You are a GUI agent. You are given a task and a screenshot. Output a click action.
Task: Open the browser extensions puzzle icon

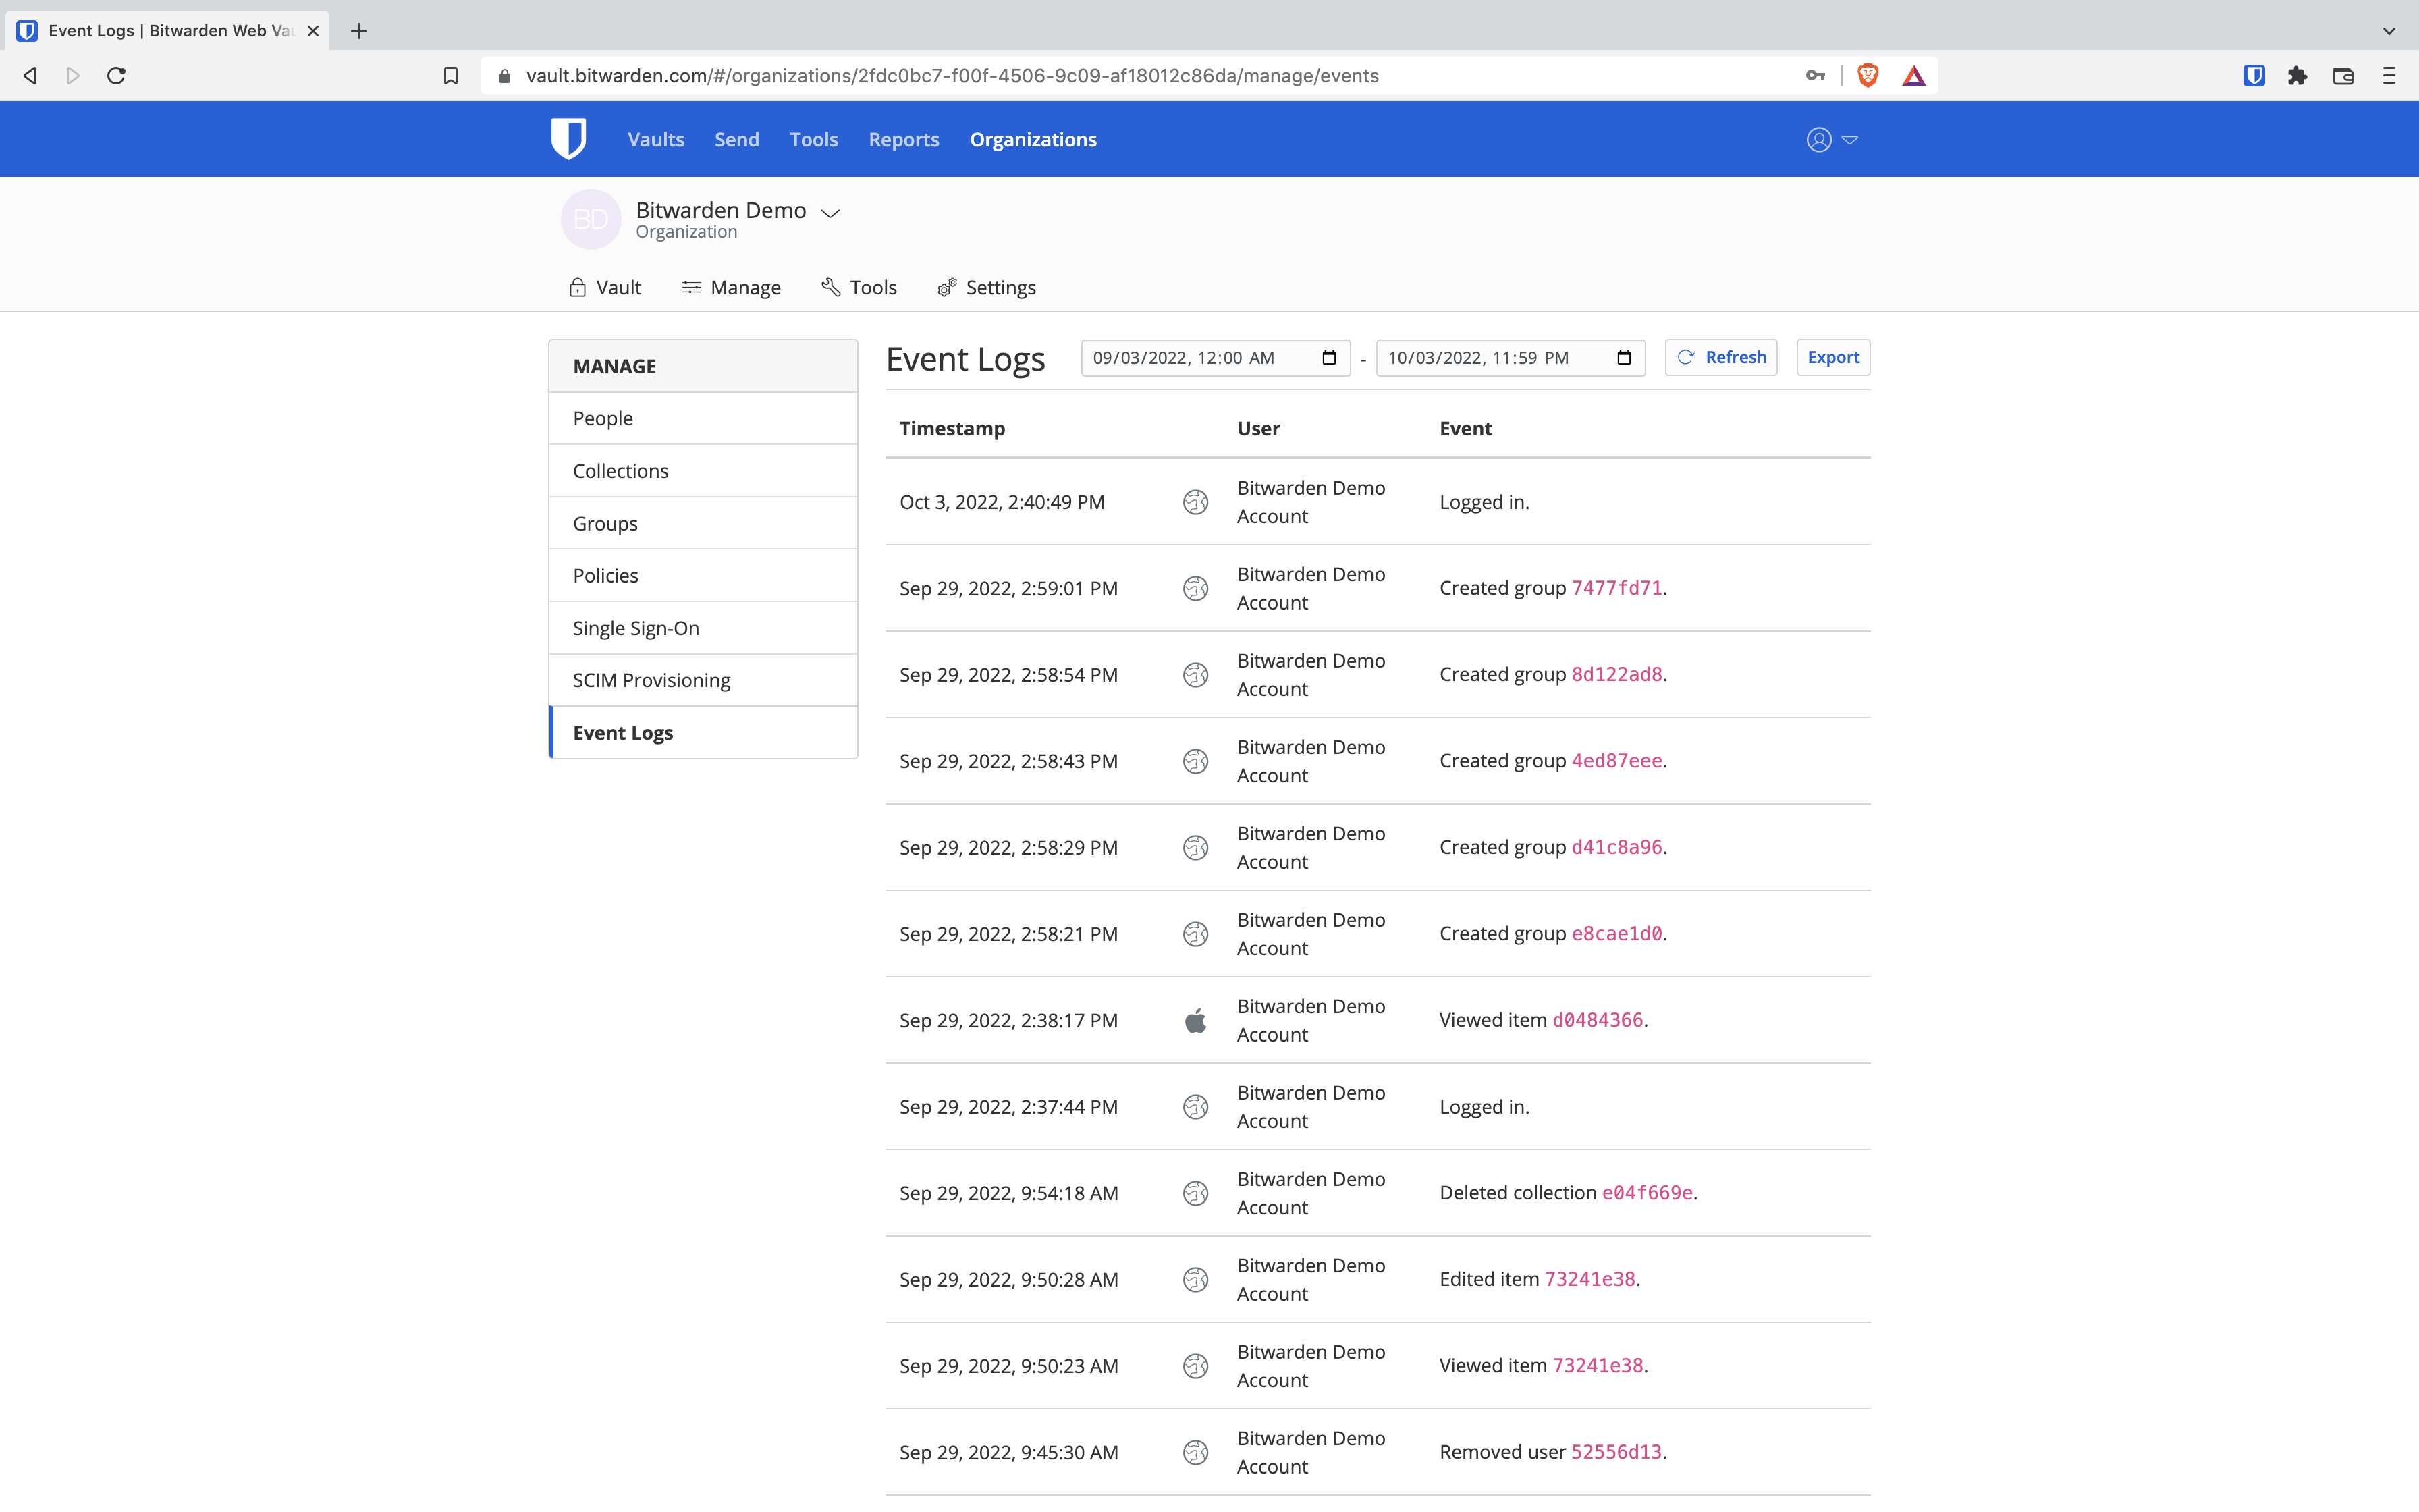(2297, 76)
